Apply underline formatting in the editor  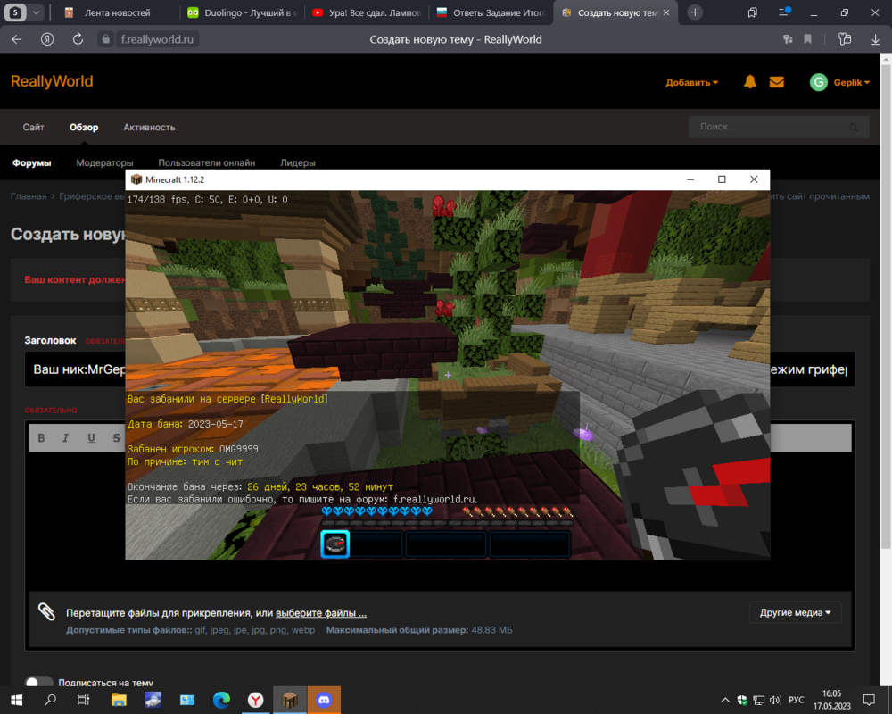pos(91,438)
